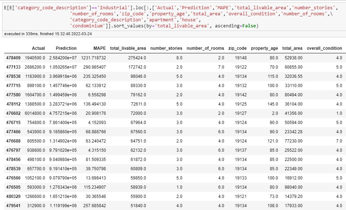The width and height of the screenshot is (346, 210).
Task: Click prediction value 9.191410e+05
Action: pyautogui.click(x=63, y=169)
